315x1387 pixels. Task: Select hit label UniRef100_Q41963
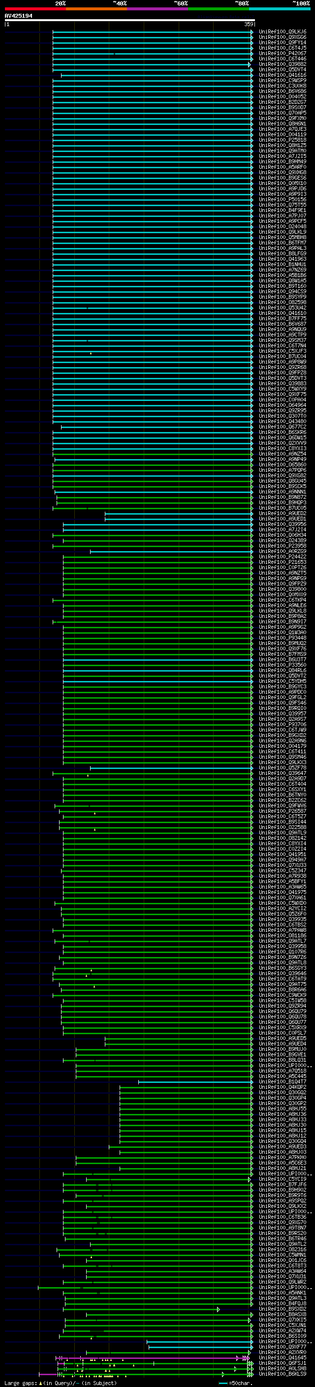[283, 259]
